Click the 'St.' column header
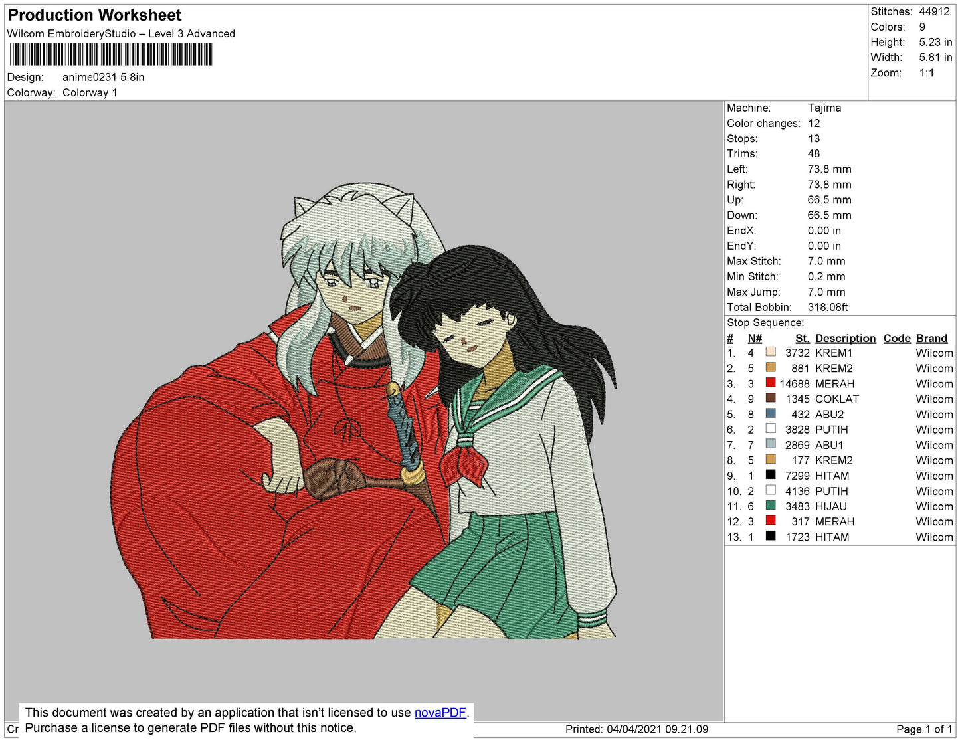The width and height of the screenshot is (960, 742). (803, 339)
